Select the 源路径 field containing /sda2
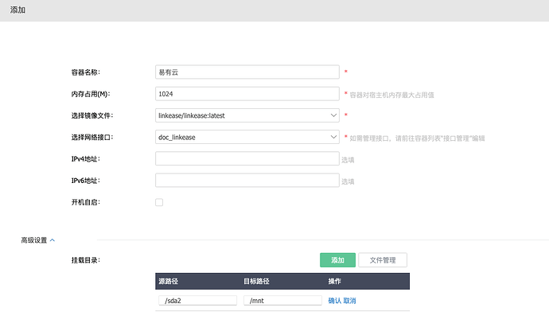 coord(198,301)
